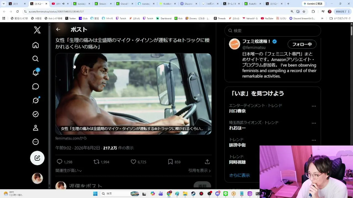Open the フェミ松速報！ profile avatar
353x198 pixels.
point(234,44)
